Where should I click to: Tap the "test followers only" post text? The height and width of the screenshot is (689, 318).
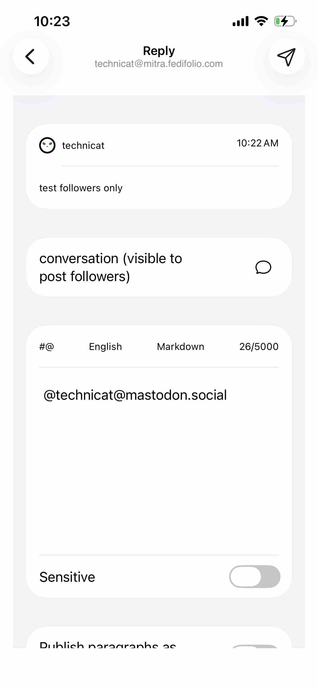[x=81, y=188]
